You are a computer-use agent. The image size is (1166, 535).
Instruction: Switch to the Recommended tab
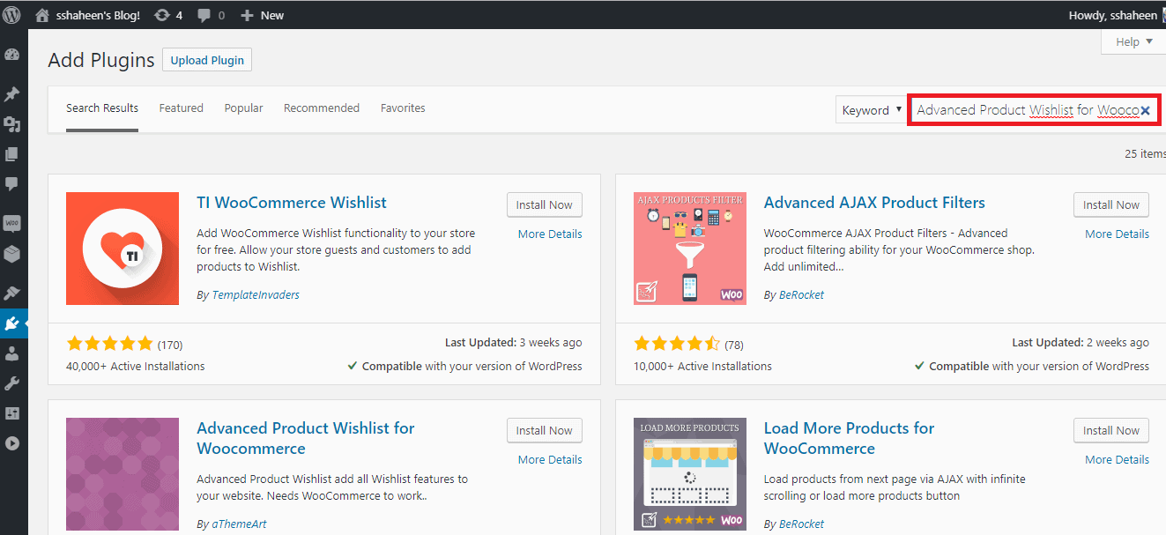pos(322,108)
